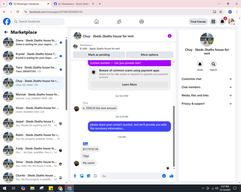
Task: Mute the conversation with the bell icon
Action: click(x=200, y=64)
